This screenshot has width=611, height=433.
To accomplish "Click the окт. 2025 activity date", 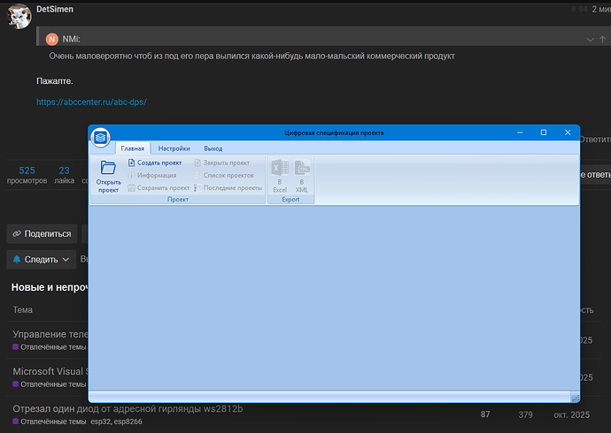I will [572, 414].
